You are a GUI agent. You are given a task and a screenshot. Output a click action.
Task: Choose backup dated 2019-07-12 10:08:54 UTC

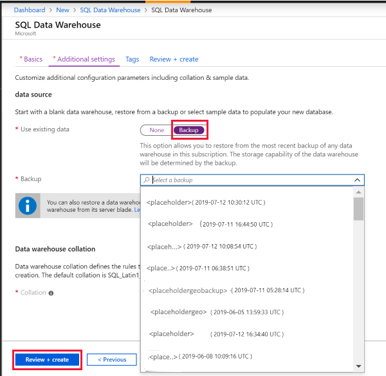[247, 247]
